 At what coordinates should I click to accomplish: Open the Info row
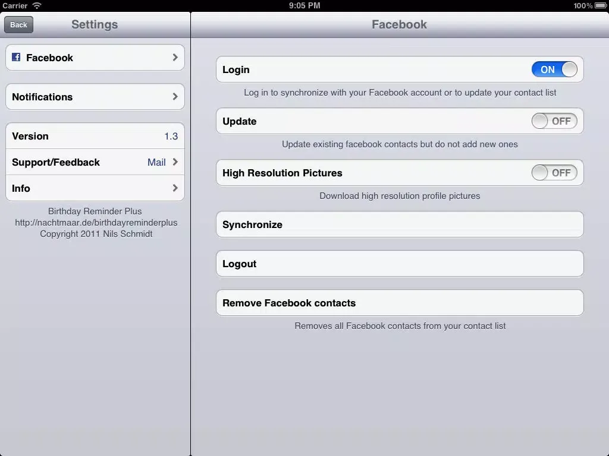tap(95, 188)
